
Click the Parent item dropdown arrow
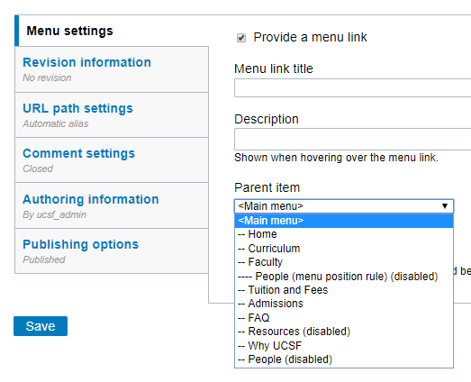[x=445, y=206]
